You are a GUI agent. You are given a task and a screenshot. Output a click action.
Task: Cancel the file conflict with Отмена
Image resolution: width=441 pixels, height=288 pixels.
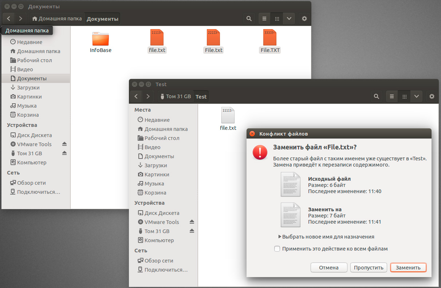click(x=328, y=268)
